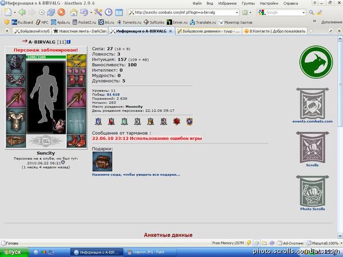Click the chest armor equipment slot
Image resolution: width=343 pixels, height=257 pixels.
[x=16, y=121]
